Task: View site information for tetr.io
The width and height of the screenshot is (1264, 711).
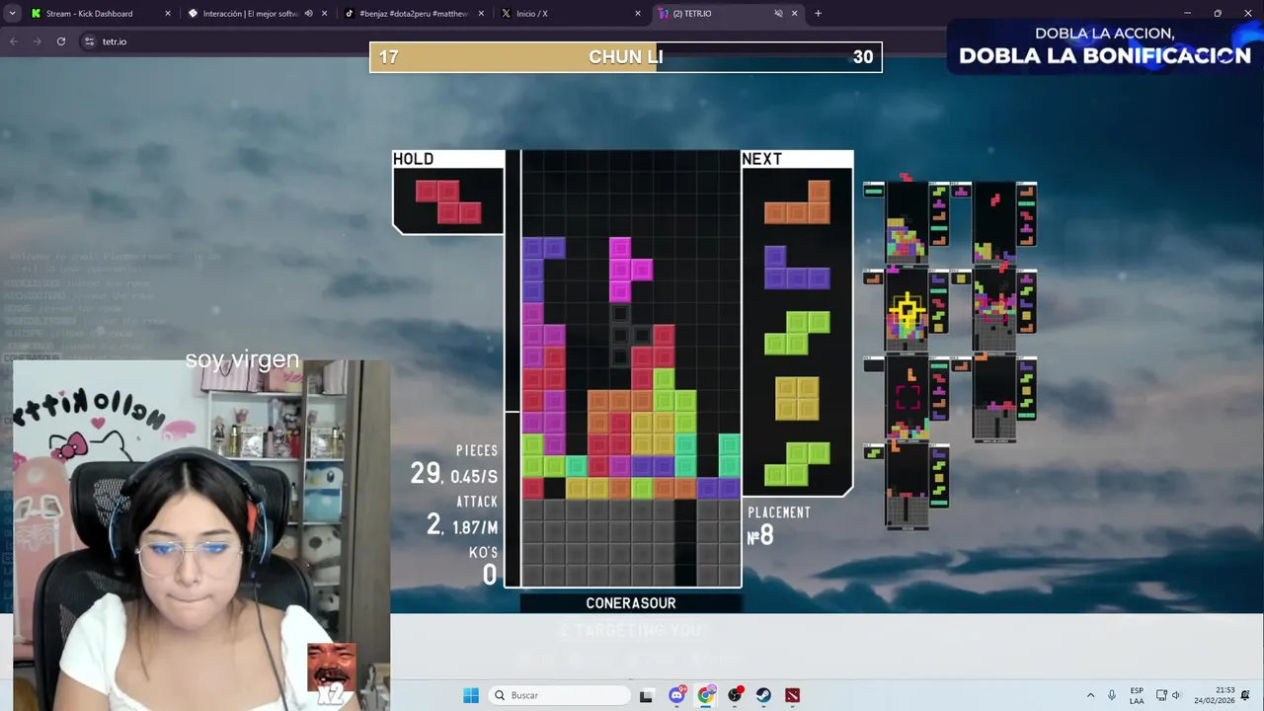Action: [x=89, y=41]
